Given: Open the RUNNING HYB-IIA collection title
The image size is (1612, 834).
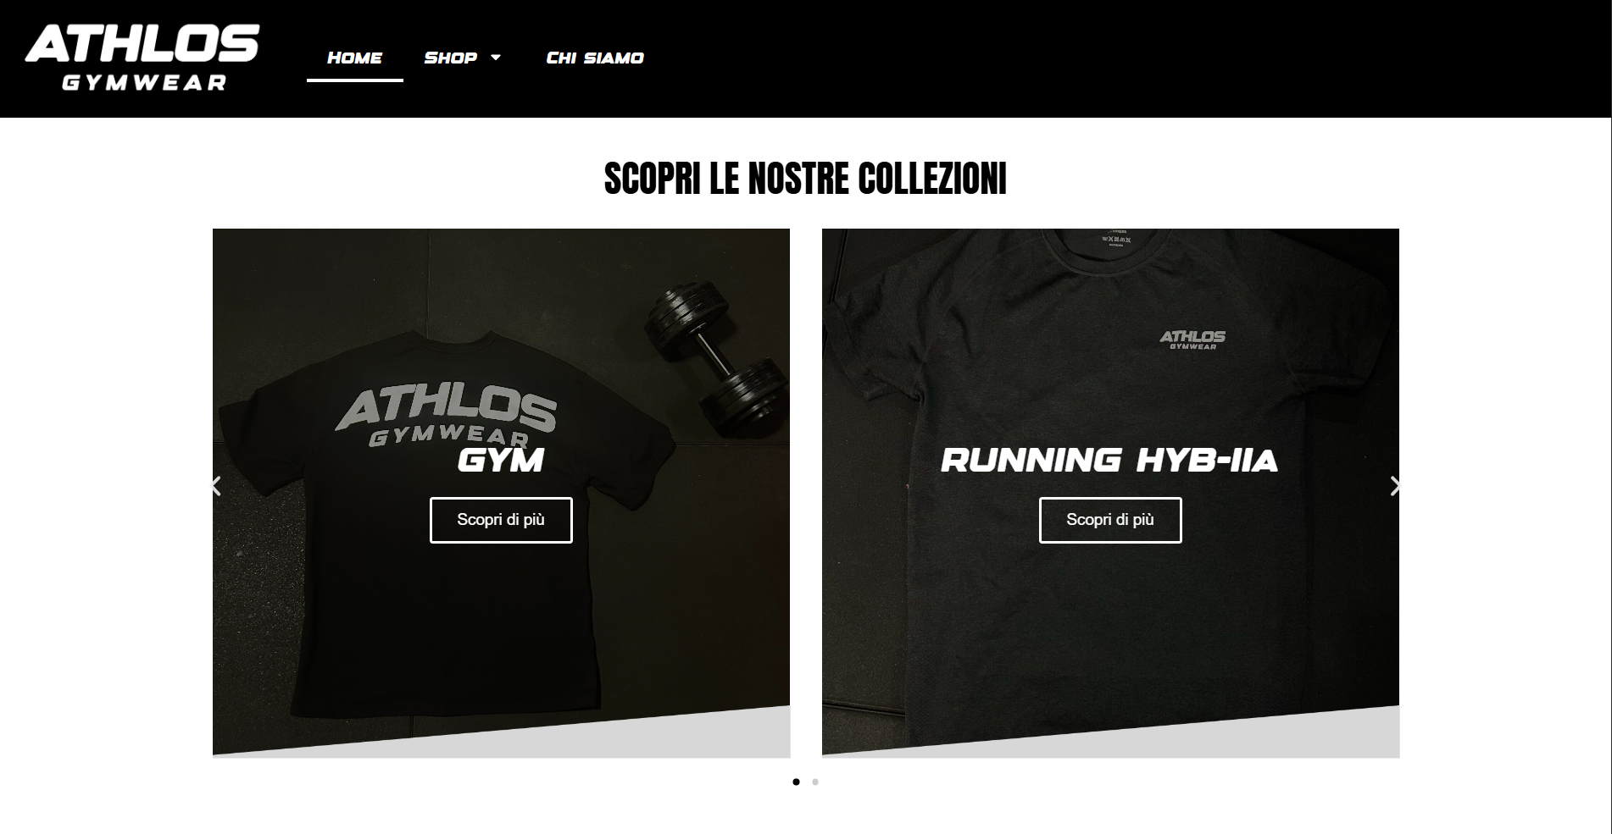Looking at the screenshot, I should (1109, 461).
